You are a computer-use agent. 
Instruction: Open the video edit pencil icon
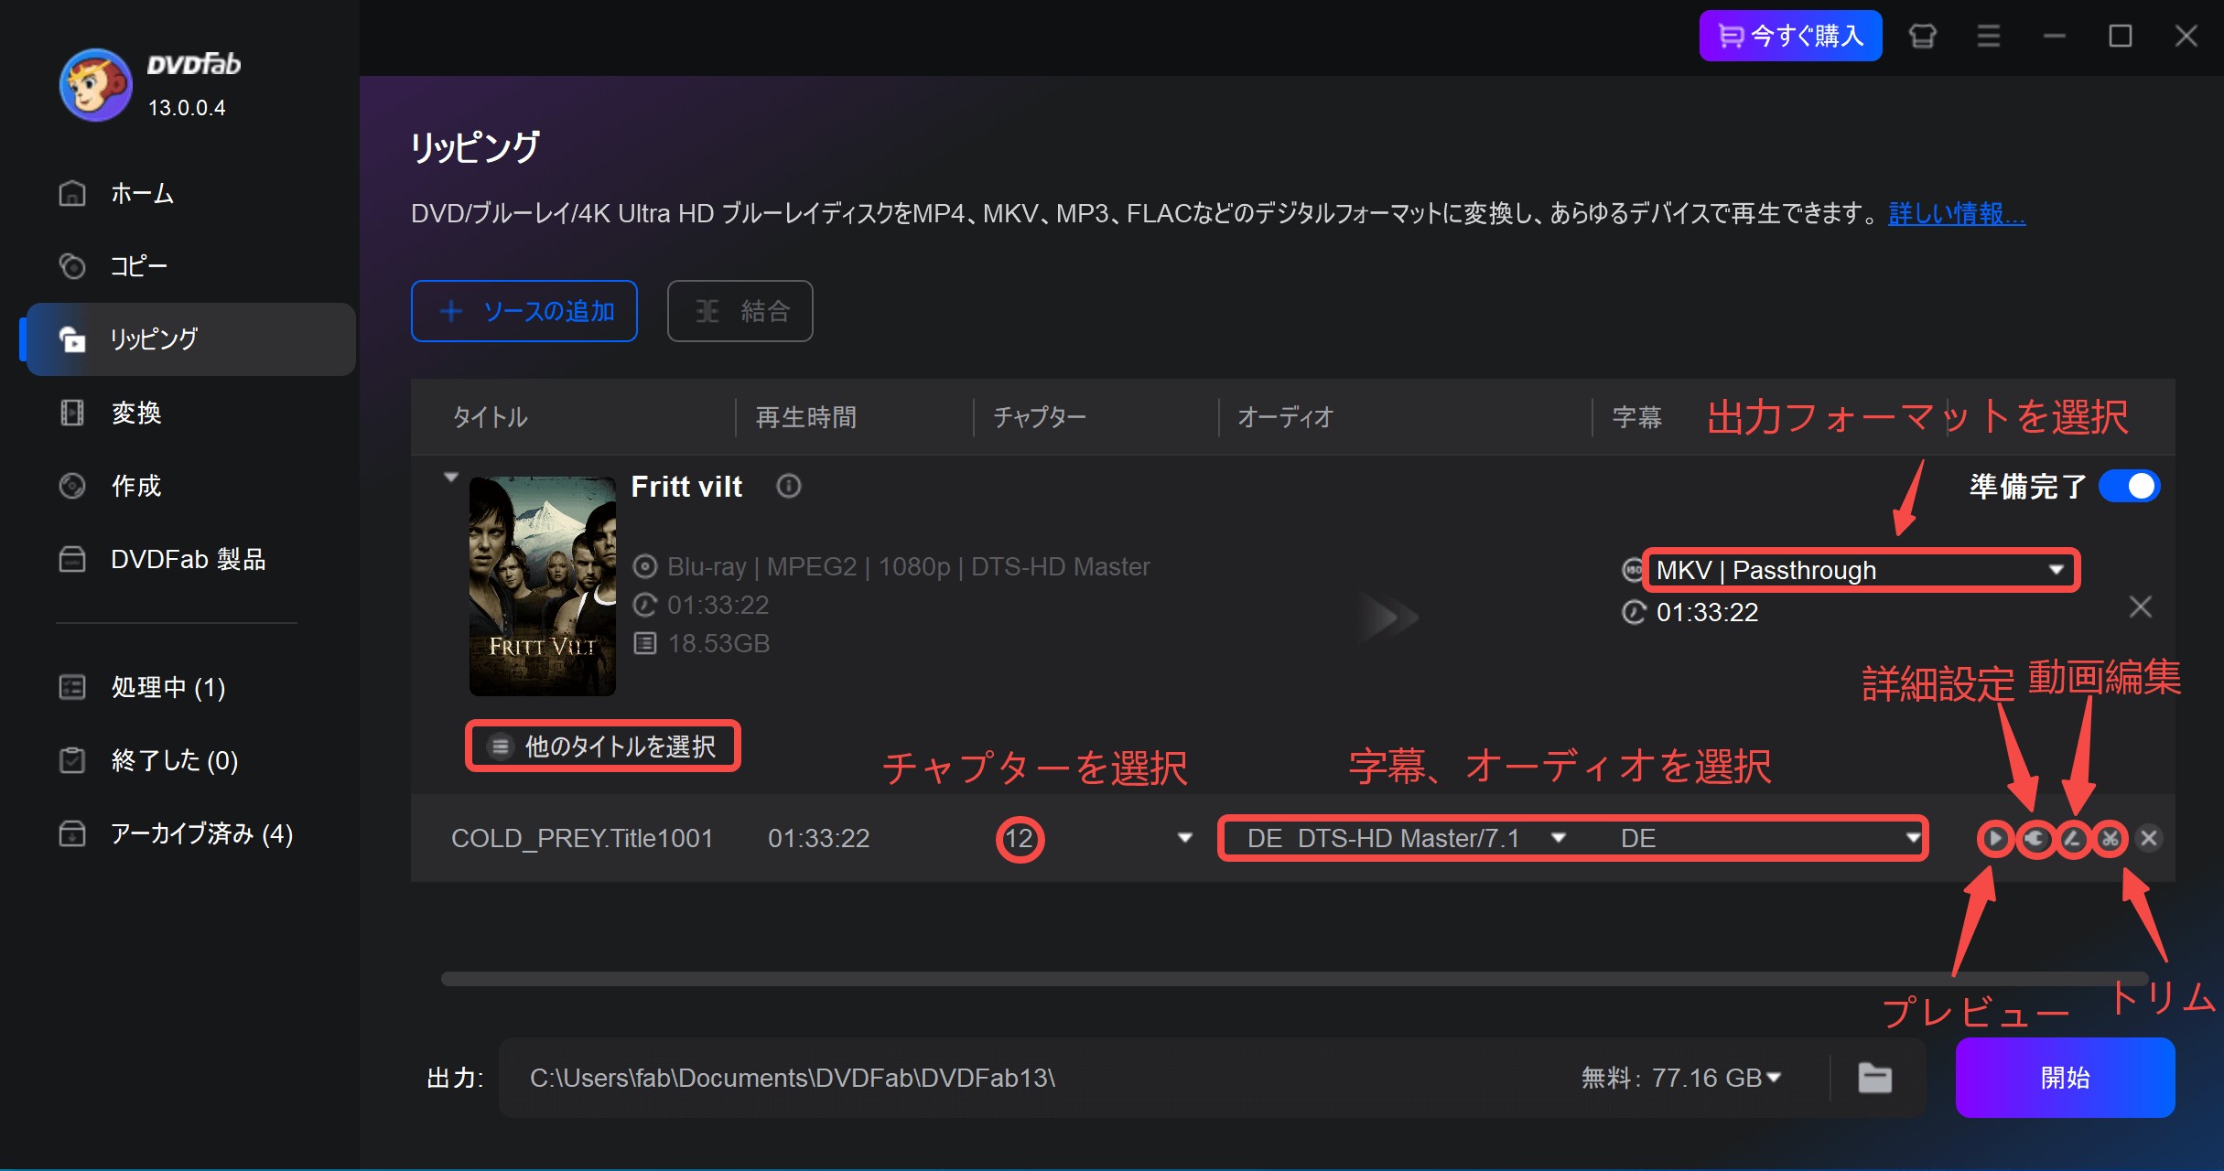(2073, 838)
